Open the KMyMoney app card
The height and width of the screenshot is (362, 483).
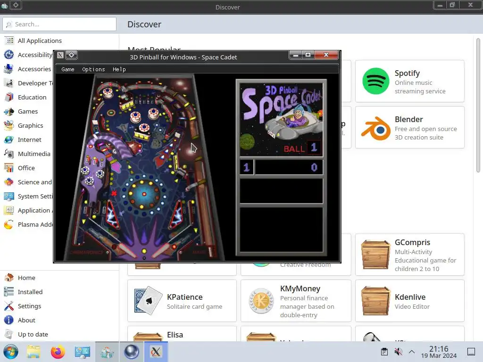pyautogui.click(x=296, y=301)
